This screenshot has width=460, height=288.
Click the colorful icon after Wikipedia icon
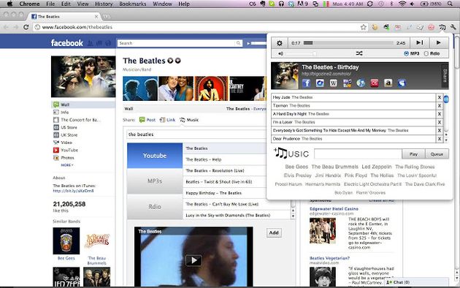(x=347, y=83)
